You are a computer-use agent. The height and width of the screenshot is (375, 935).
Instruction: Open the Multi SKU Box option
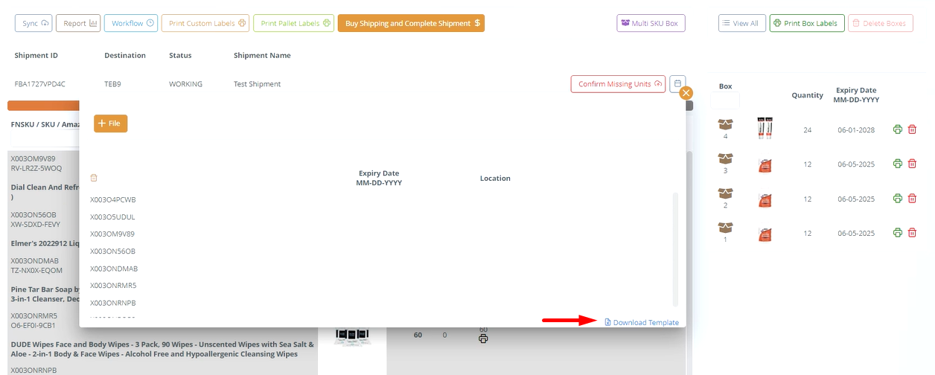tap(651, 23)
